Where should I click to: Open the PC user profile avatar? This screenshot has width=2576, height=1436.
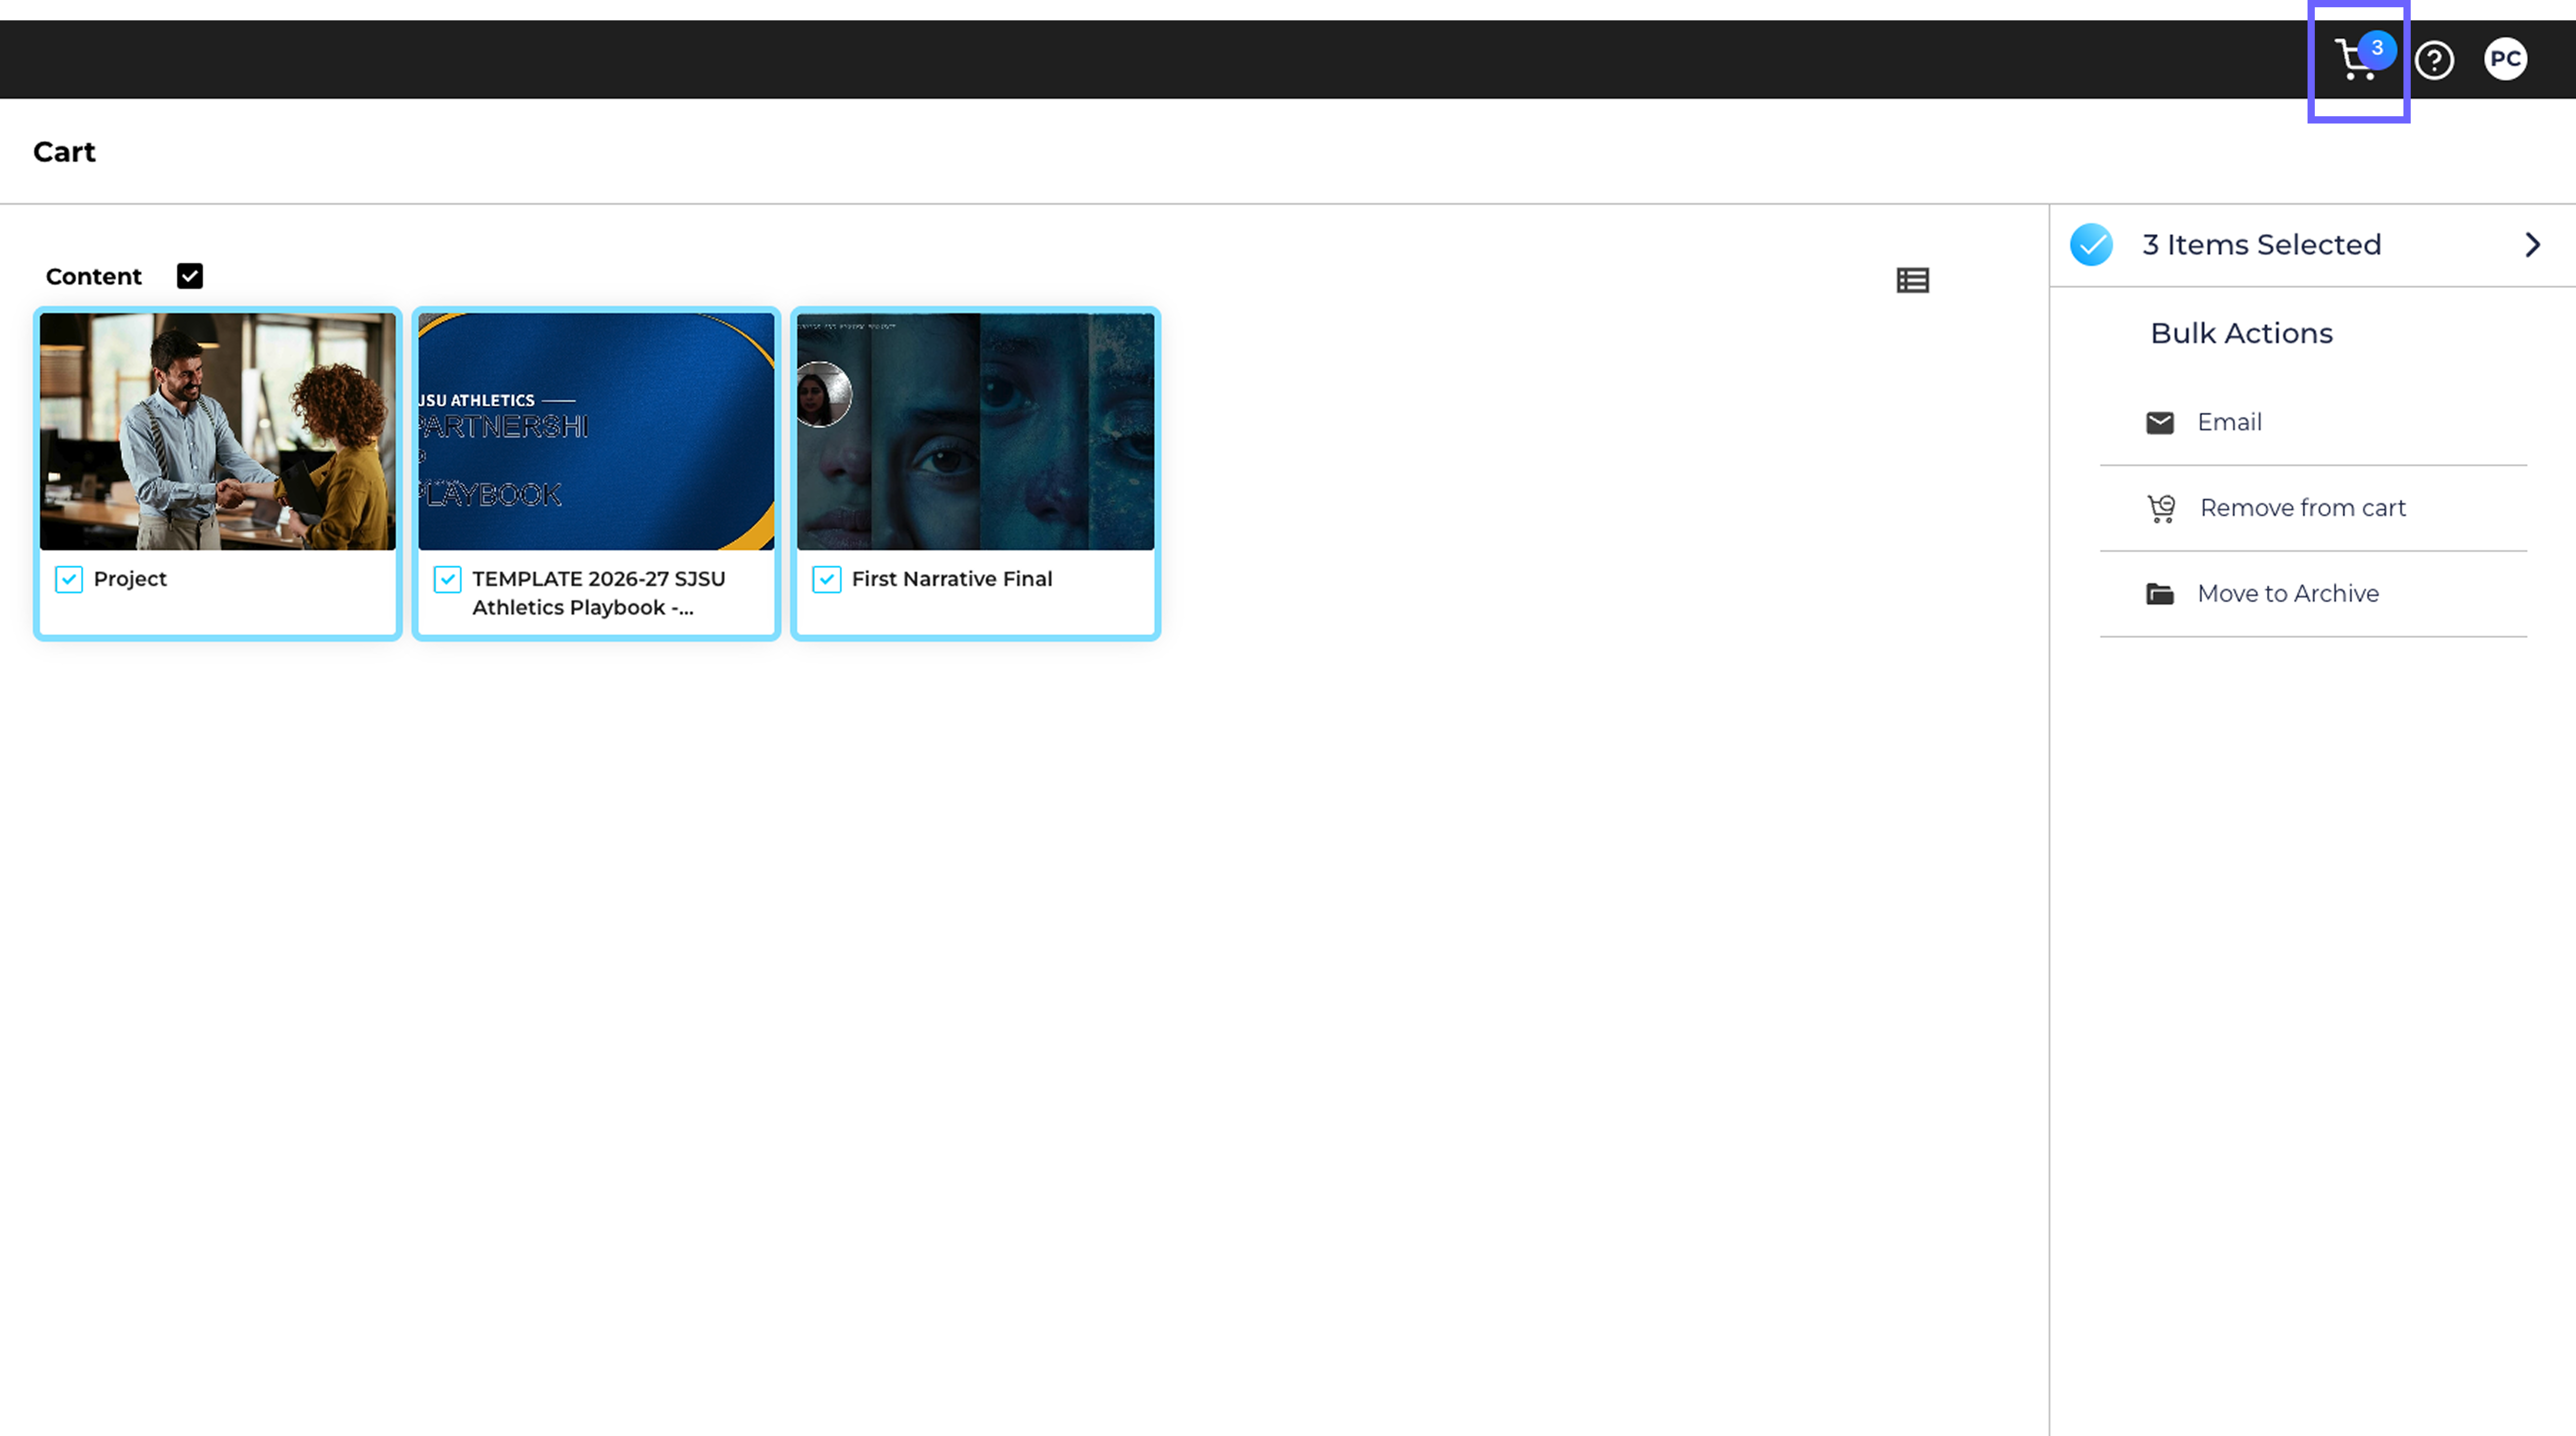tap(2505, 59)
